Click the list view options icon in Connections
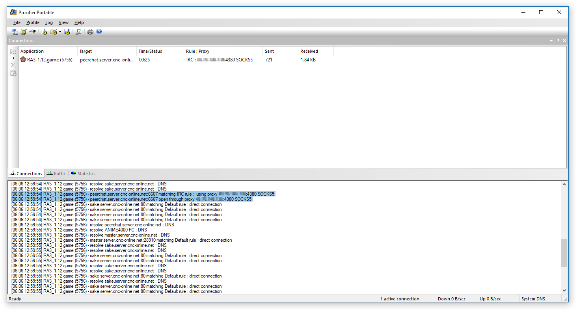The image size is (577, 311). (13, 52)
